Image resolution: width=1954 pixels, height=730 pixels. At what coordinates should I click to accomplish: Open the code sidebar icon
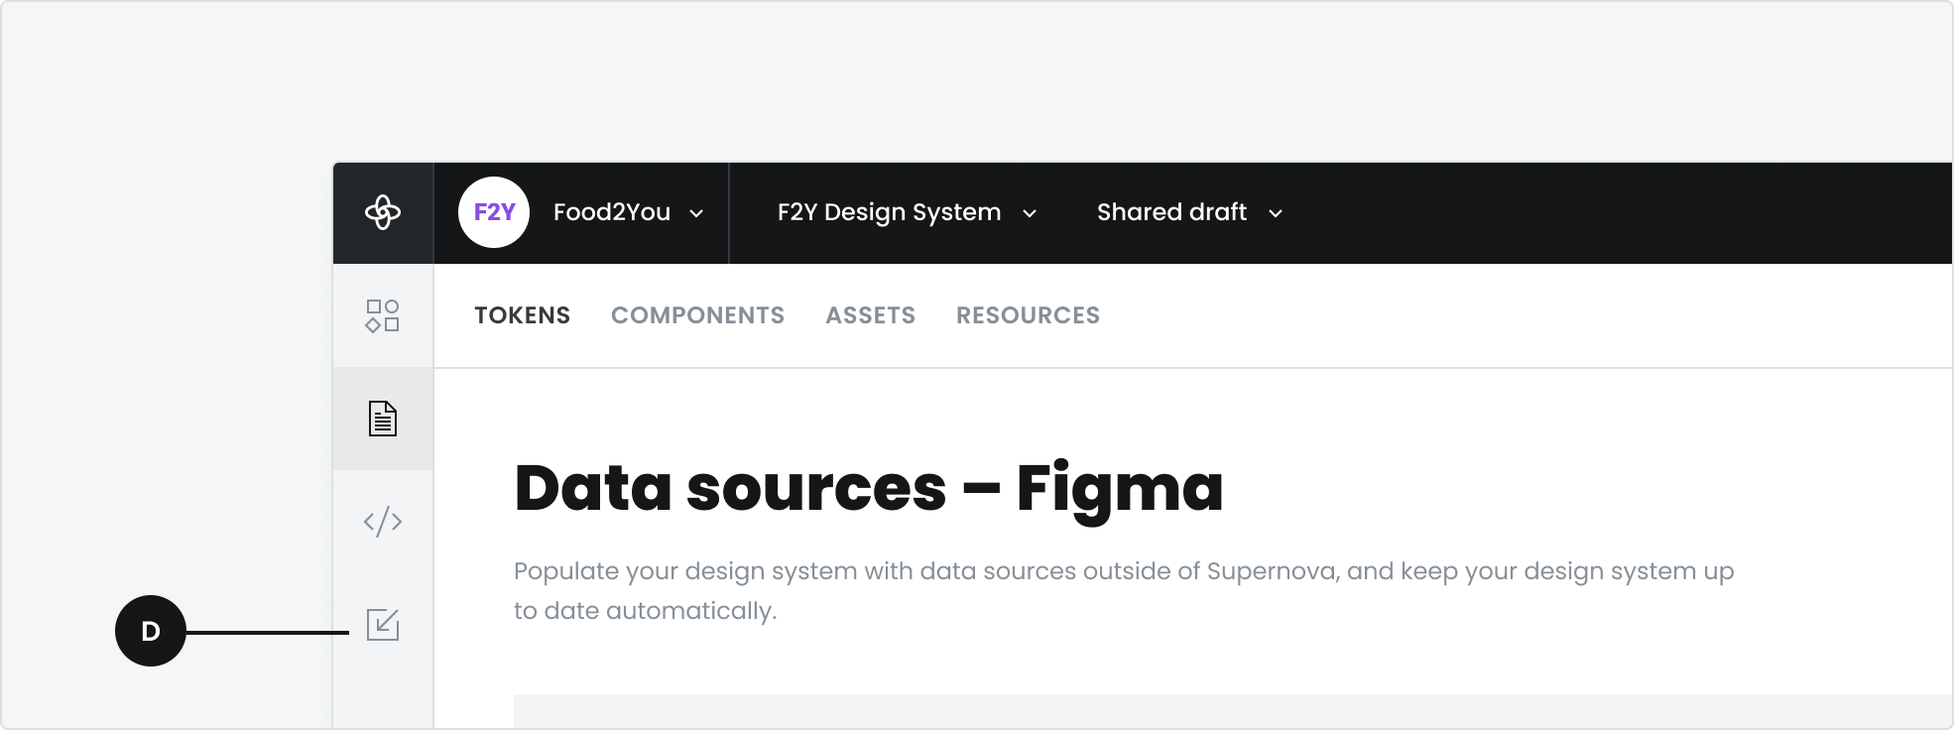pyautogui.click(x=383, y=522)
